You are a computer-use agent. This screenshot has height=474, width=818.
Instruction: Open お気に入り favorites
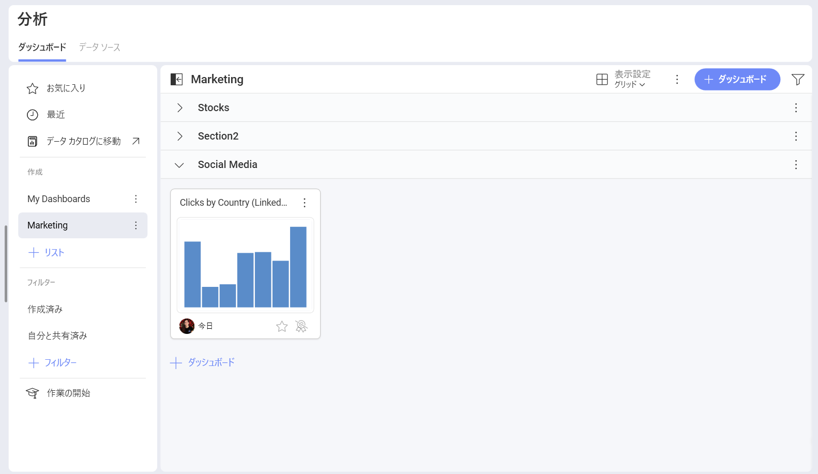[x=66, y=88]
